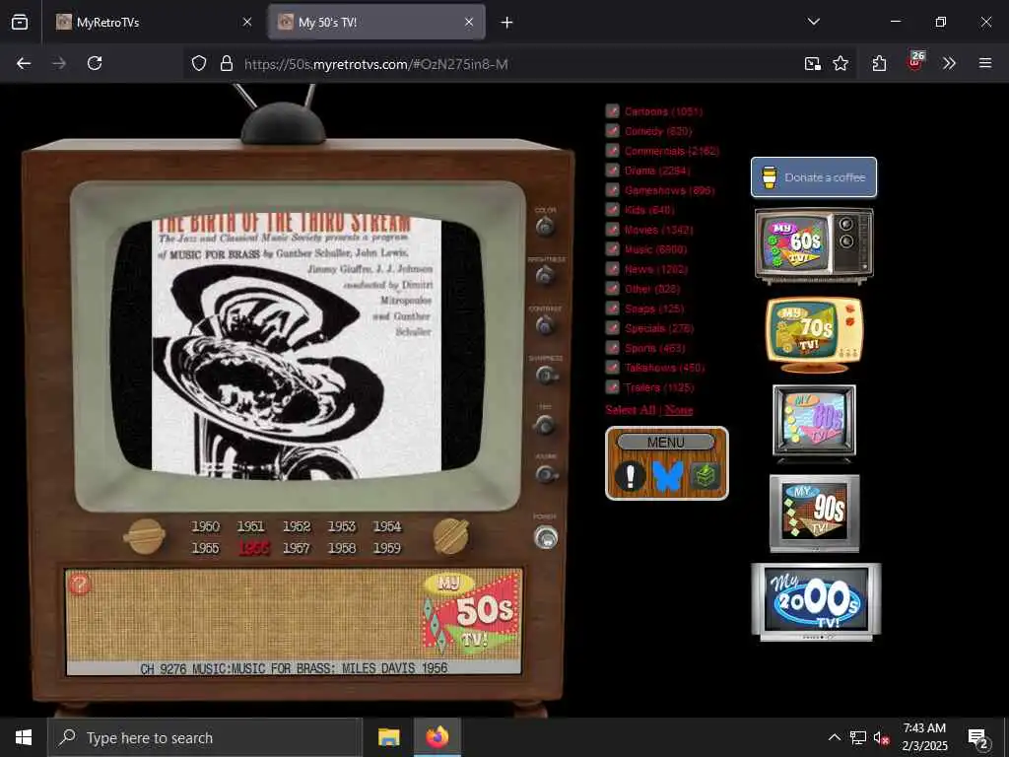
Task: Select year 1958
Action: 342,548
